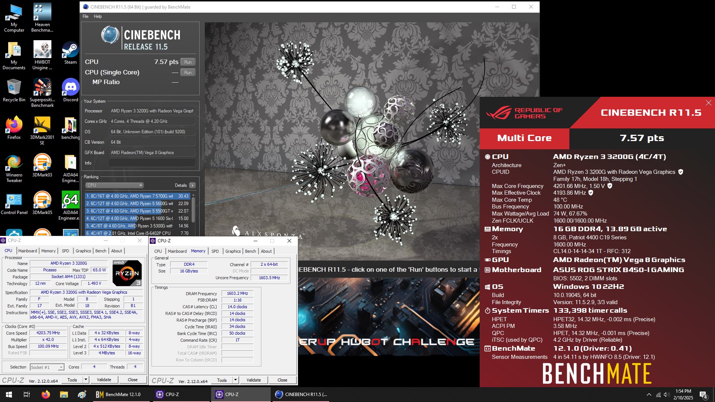Click Validate in right CPU-Z window
Screen dimensions: 715x402
[254, 380]
